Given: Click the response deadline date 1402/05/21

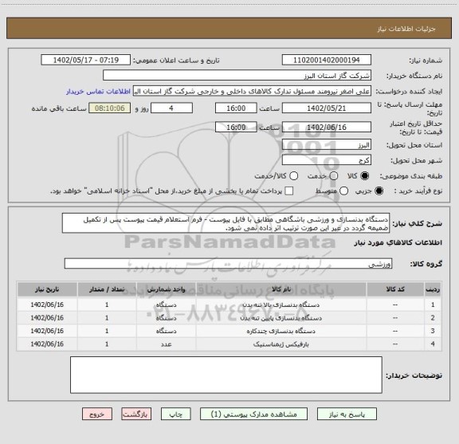Looking at the screenshot, I should pos(327,108).
